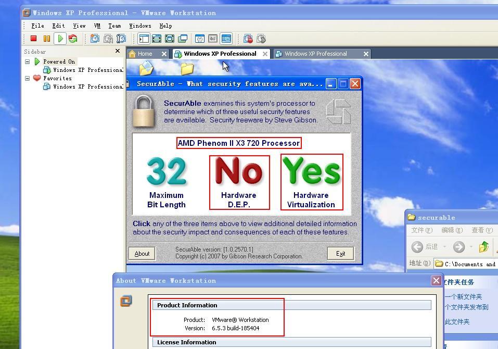The image size is (498, 349).
Task: Open the Edit menu
Action: pyautogui.click(x=58, y=26)
